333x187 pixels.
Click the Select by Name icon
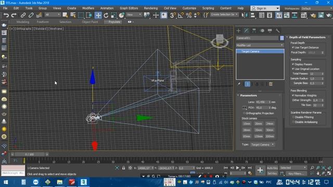coord(73,15)
